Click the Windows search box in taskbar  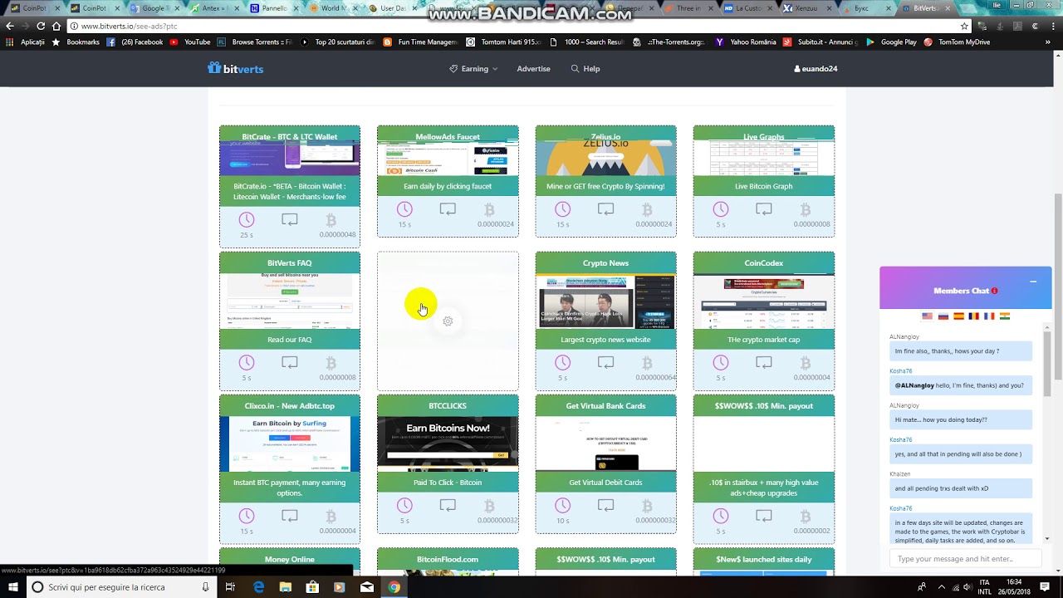[120, 587]
